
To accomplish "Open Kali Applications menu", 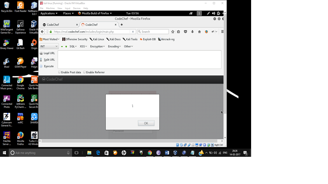I will tap(49, 13).
